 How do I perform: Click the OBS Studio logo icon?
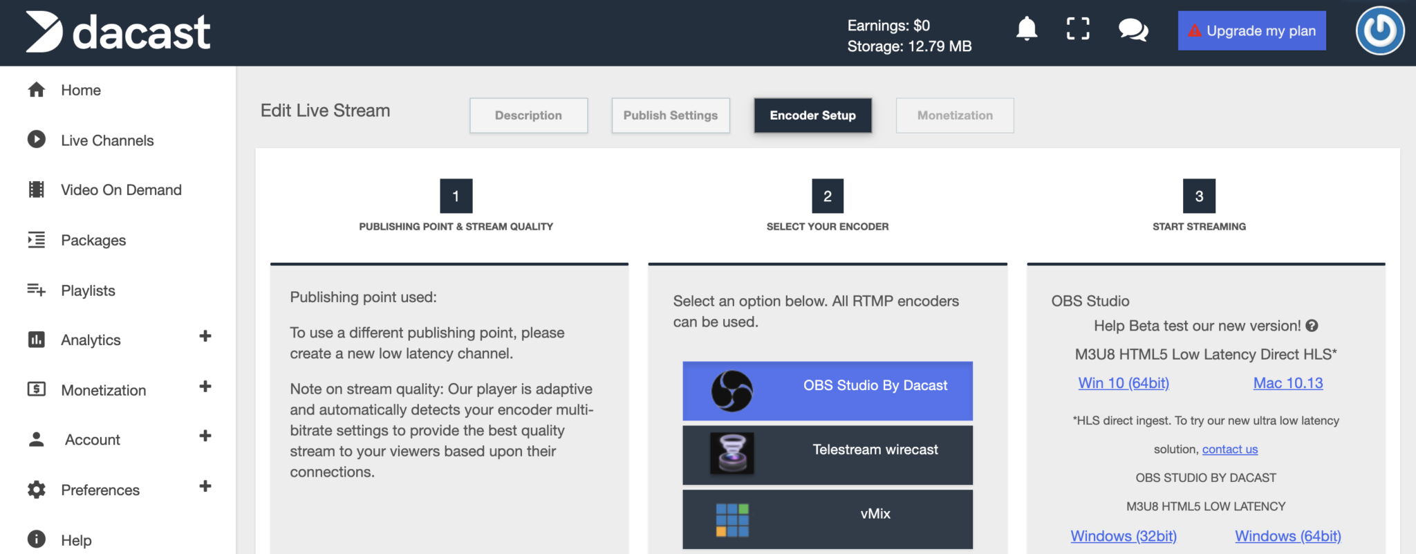click(732, 391)
